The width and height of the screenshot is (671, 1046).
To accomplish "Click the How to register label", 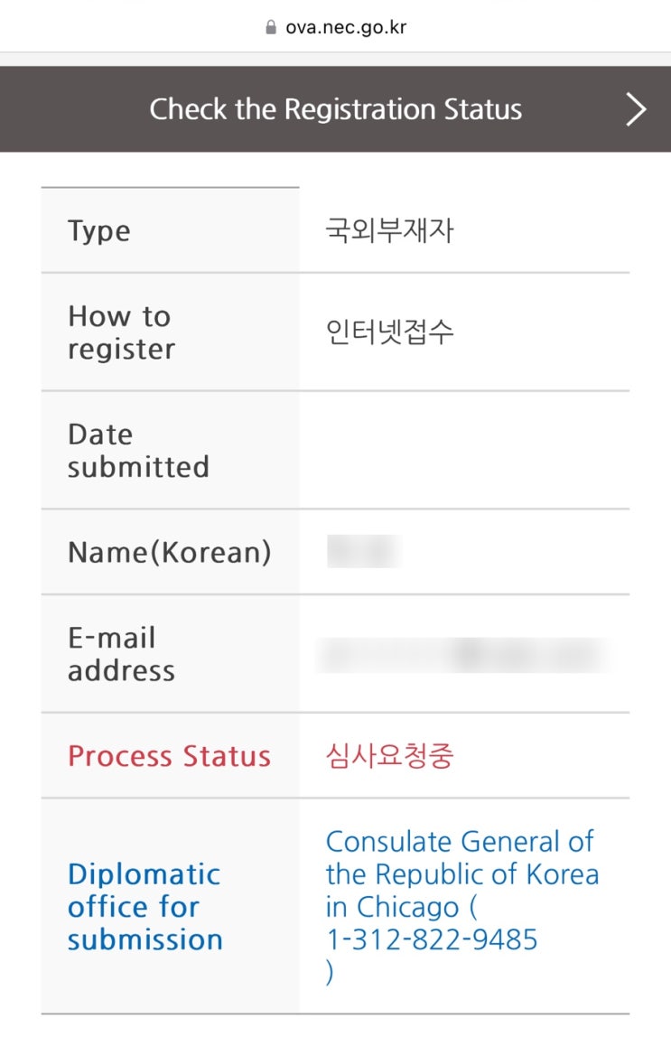I will click(121, 332).
